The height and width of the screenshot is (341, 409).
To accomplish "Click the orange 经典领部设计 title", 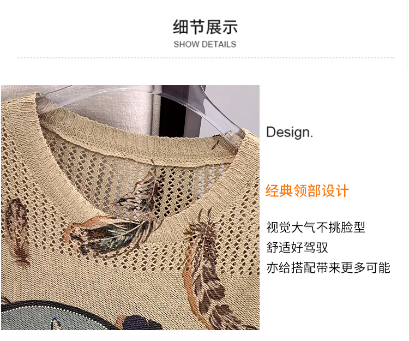I will click(307, 191).
